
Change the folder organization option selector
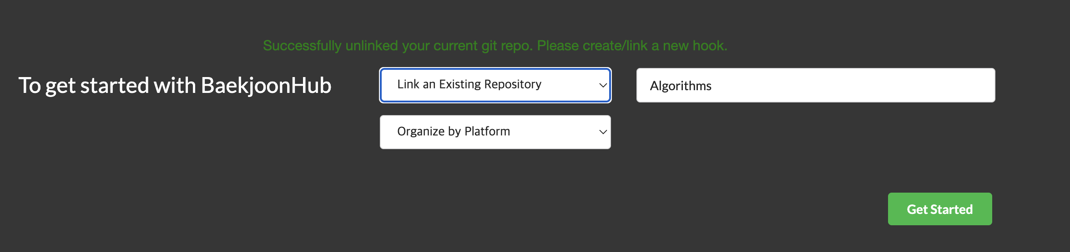pos(495,132)
